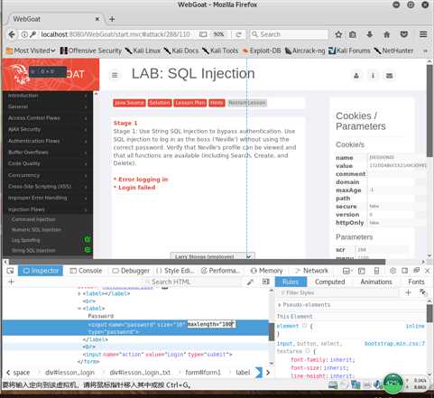434x398 pixels.
Task: Dock DevTools to side icon
Action: (405, 271)
